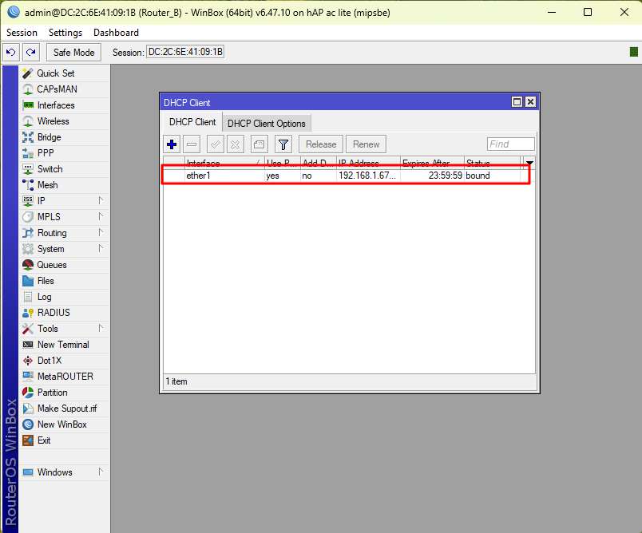Click the Comment icon in DHCP toolbar
Image resolution: width=642 pixels, height=533 pixels.
pos(259,144)
